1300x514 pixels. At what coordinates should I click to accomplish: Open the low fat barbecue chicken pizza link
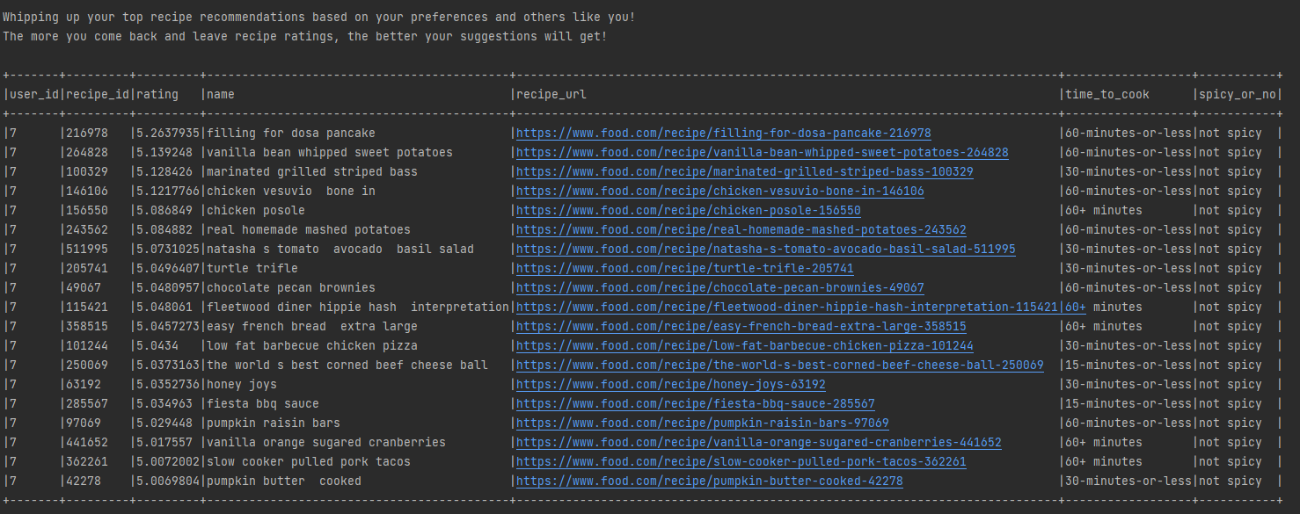(744, 346)
